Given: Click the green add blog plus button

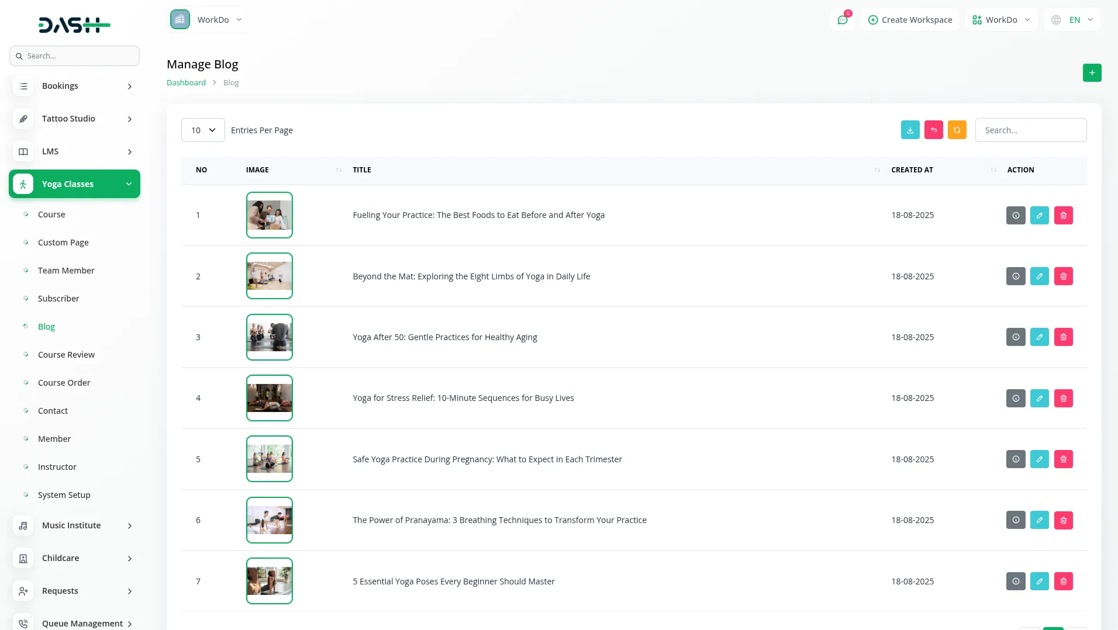Looking at the screenshot, I should [1092, 73].
